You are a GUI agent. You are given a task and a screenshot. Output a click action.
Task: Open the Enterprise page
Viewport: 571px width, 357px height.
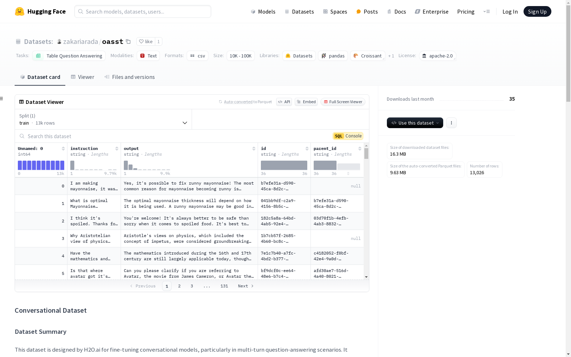(431, 11)
